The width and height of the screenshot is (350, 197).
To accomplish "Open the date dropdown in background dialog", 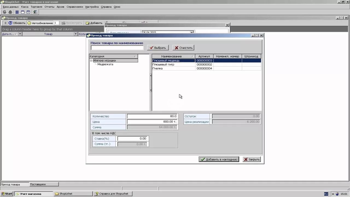I will pos(192,32).
